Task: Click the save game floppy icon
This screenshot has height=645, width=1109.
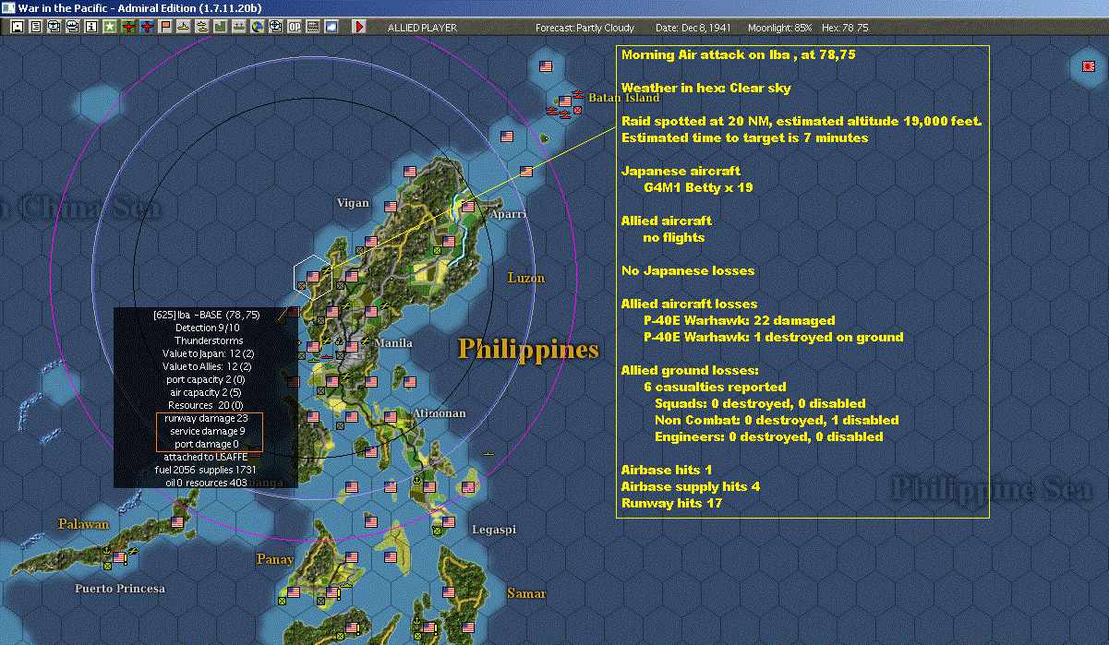Action: (18, 27)
